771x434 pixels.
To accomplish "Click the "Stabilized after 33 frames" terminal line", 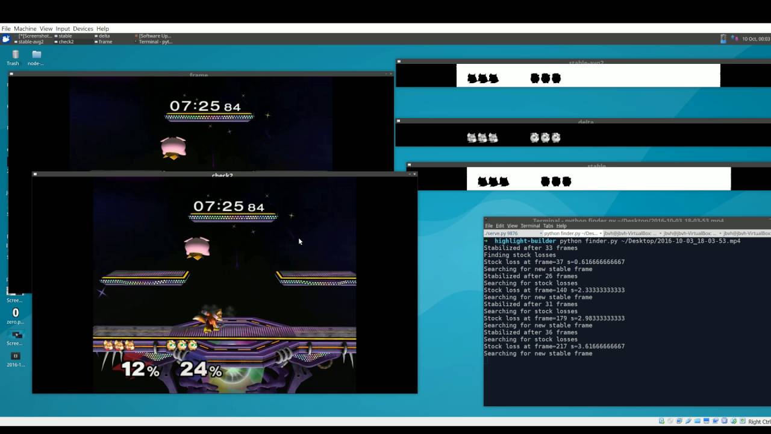I will pos(531,248).
